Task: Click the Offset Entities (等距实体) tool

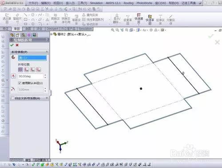Action: [x=76, y=20]
